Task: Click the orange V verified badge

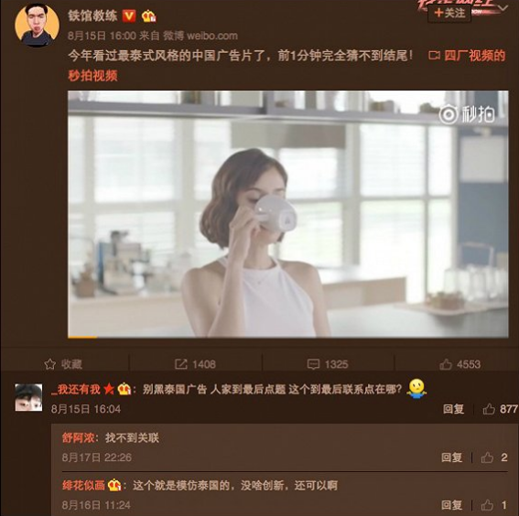Action: tap(129, 16)
